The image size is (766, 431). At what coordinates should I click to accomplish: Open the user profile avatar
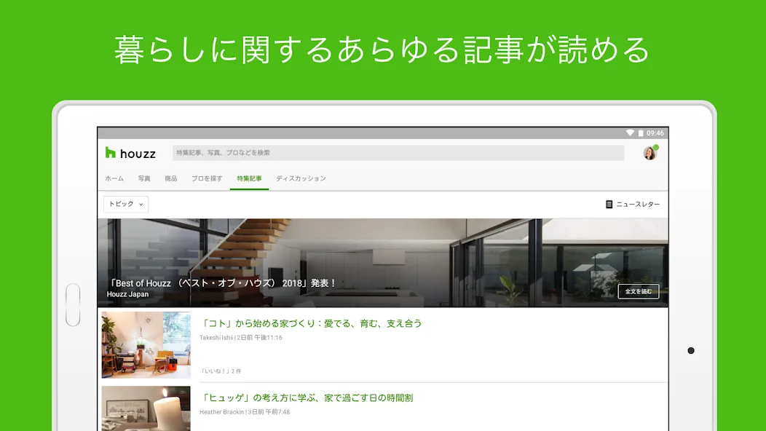(649, 153)
